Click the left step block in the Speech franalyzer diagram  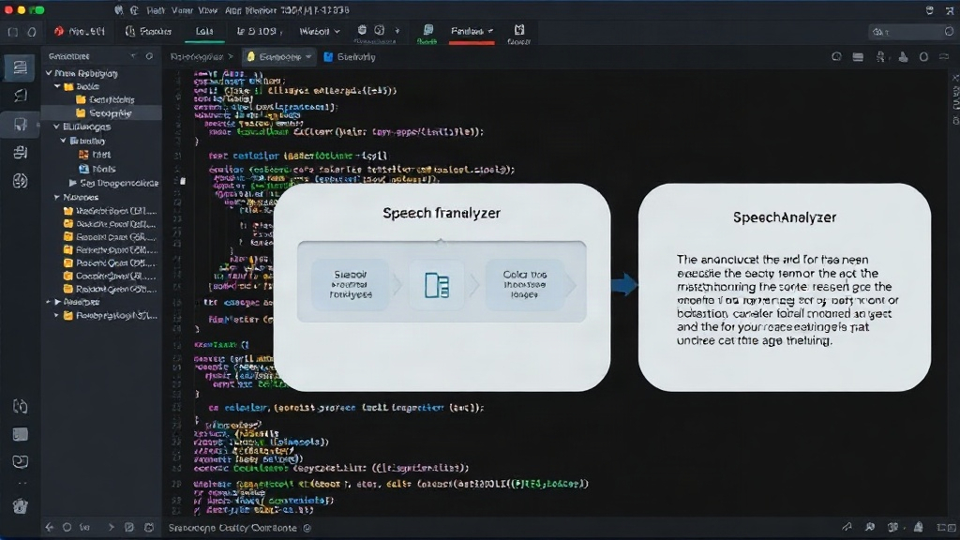tap(351, 285)
